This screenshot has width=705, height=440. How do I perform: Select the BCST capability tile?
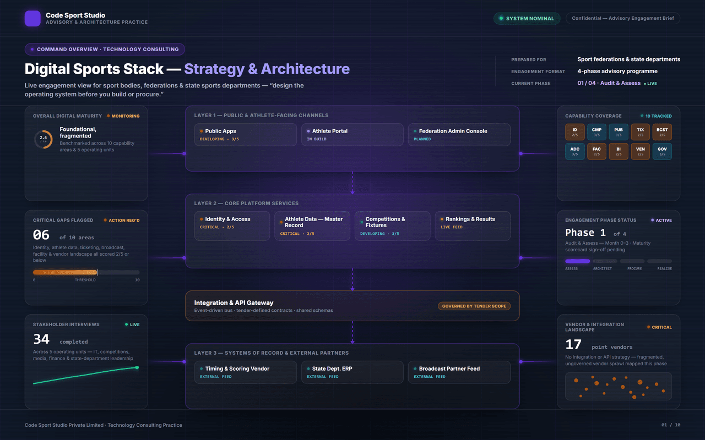tap(662, 132)
